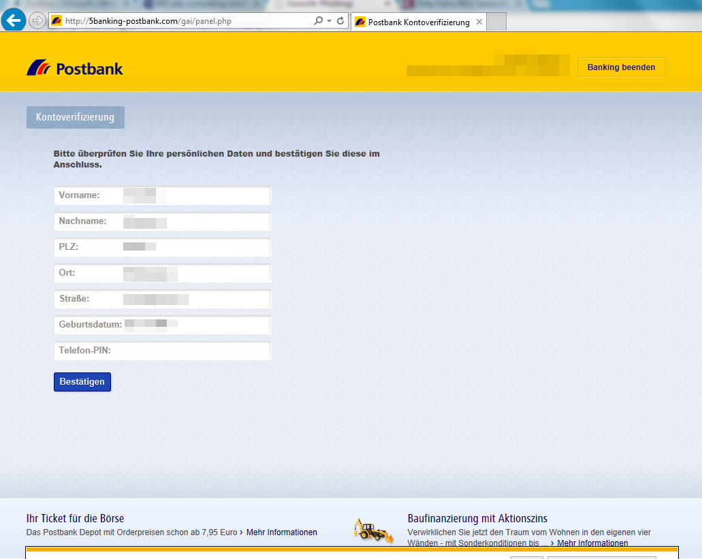Open the address bar dropdown arrow

point(329,20)
